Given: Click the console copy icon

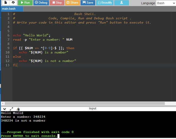Looking at the screenshot, I should click(x=18, y=109).
